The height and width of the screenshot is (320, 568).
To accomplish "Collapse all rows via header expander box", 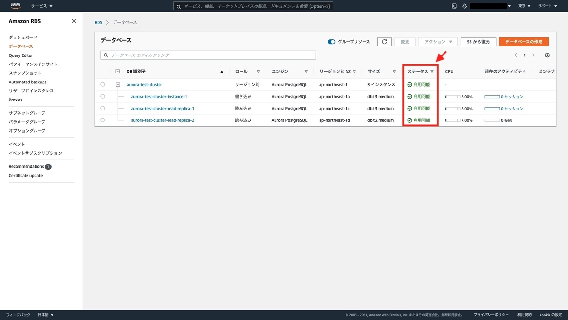I will click(118, 72).
